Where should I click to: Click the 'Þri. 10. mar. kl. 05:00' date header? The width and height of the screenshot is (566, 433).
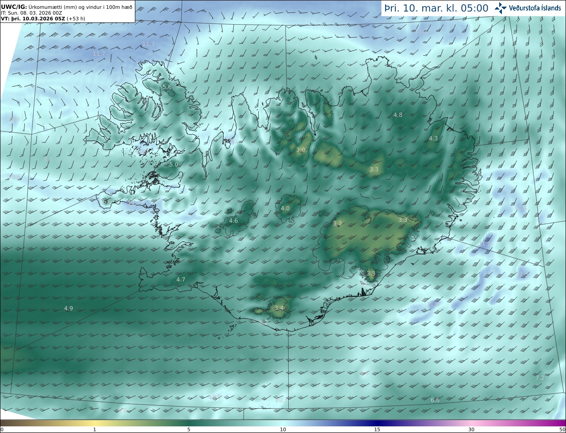pos(436,8)
